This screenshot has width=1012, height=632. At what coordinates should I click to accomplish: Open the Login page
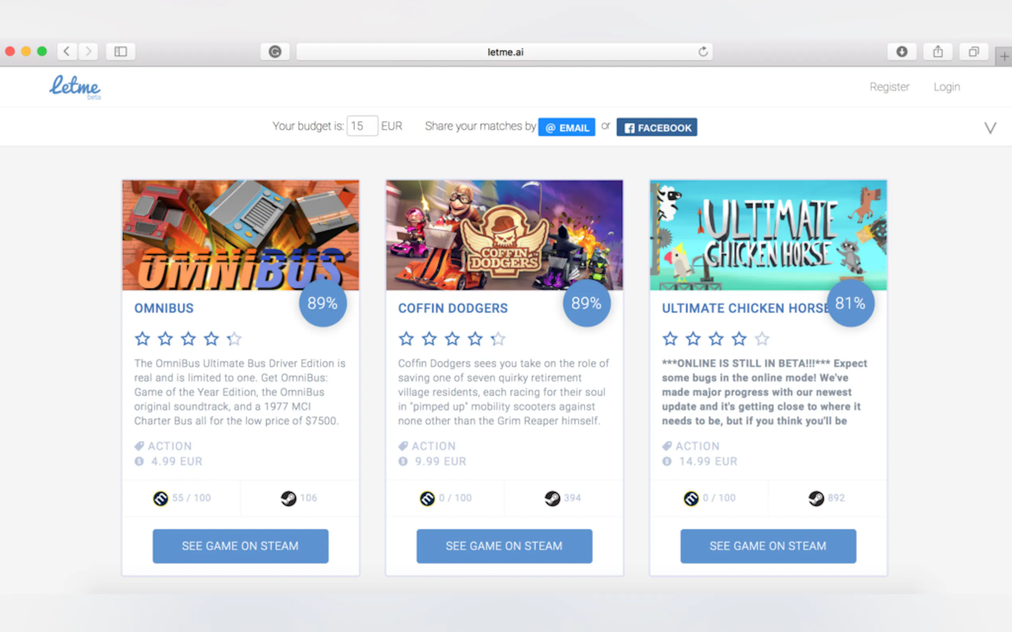(x=947, y=86)
